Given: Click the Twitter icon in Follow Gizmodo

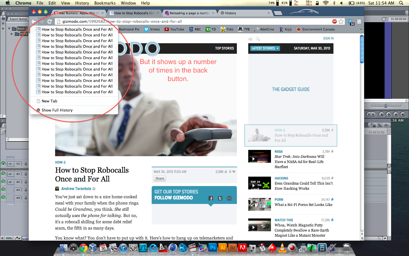Looking at the screenshot, I should click(220, 198).
